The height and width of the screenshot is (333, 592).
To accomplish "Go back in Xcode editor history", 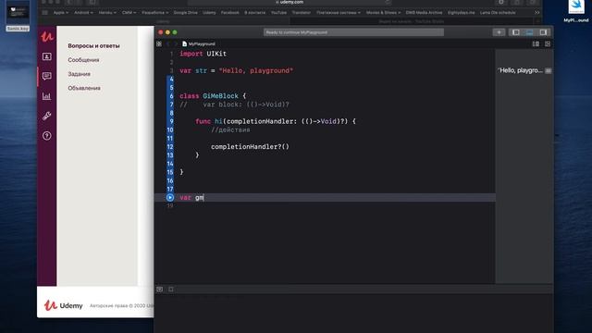I will point(168,43).
